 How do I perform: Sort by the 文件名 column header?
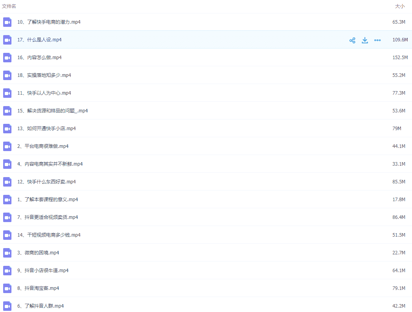coord(9,6)
